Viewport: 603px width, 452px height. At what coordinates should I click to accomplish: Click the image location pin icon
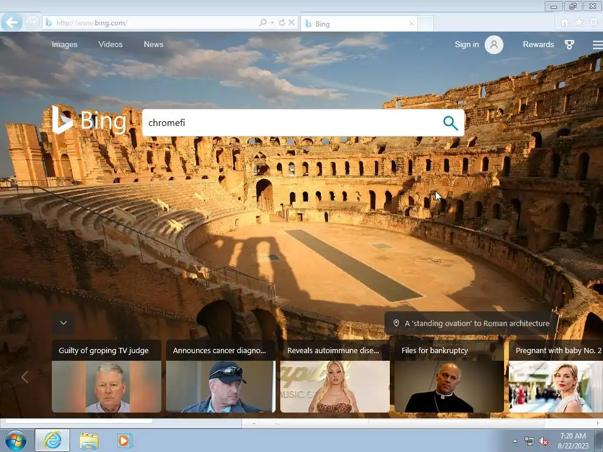click(396, 323)
